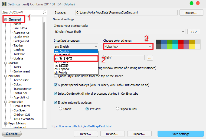Collapse the Integration tree node
Image resolution: width=206 pixels, height=139 pixels.
coord(6,102)
